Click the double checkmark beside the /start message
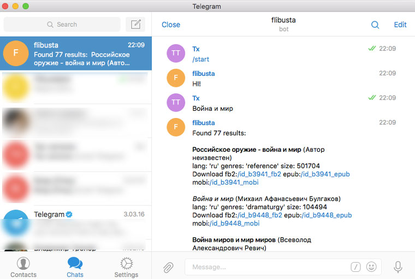The width and height of the screenshot is (415, 279). point(372,49)
